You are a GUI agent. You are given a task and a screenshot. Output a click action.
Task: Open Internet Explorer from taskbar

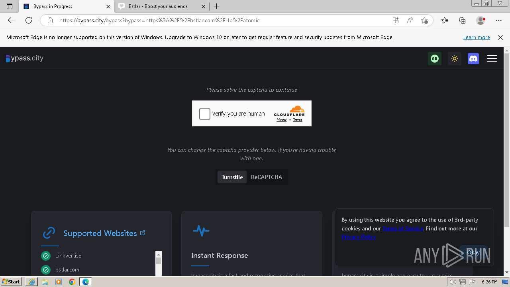pos(31,282)
